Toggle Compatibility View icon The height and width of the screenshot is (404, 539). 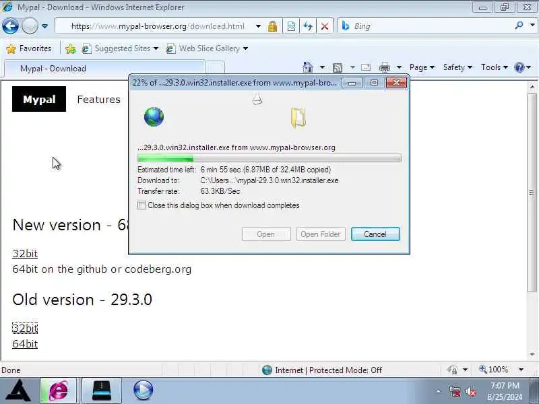(x=291, y=26)
